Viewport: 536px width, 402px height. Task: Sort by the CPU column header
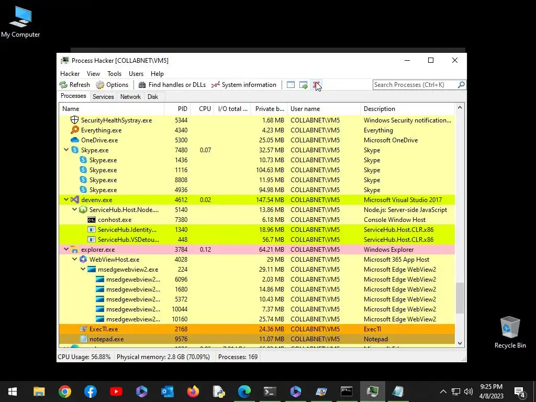(x=202, y=109)
